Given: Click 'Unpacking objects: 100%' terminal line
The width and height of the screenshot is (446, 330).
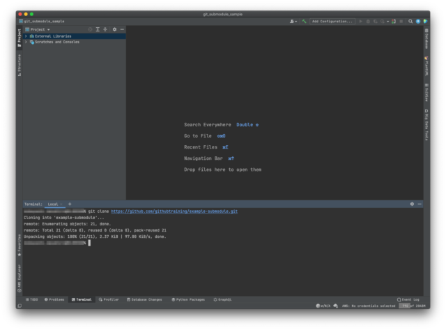Looking at the screenshot, I should [x=95, y=237].
